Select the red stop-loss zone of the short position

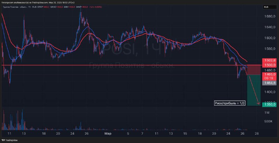(254, 69)
